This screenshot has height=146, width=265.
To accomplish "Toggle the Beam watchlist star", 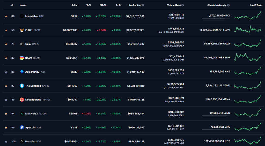I will pos(6,58).
